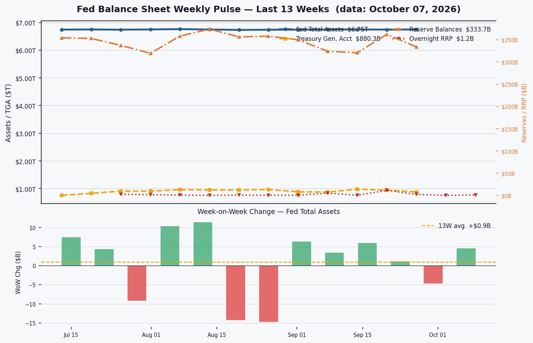Select the "$200B" right-axis tick label
Viewport: 533px width, 343px height.
coord(509,107)
